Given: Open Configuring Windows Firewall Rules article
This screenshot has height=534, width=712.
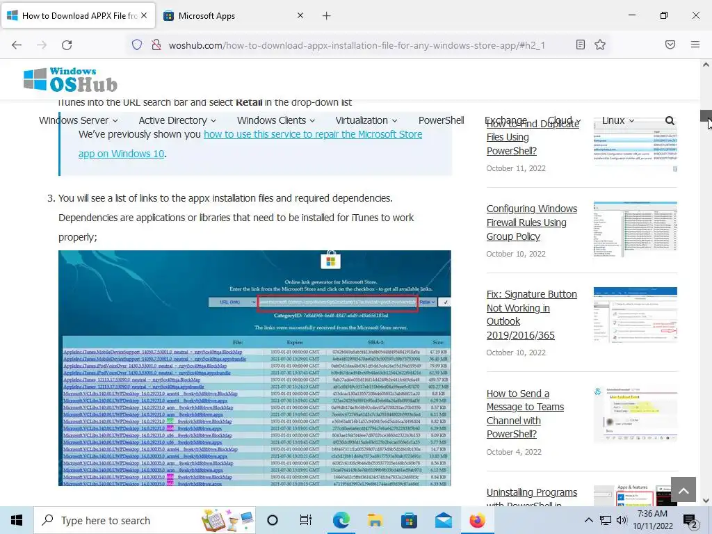Looking at the screenshot, I should coord(532,222).
